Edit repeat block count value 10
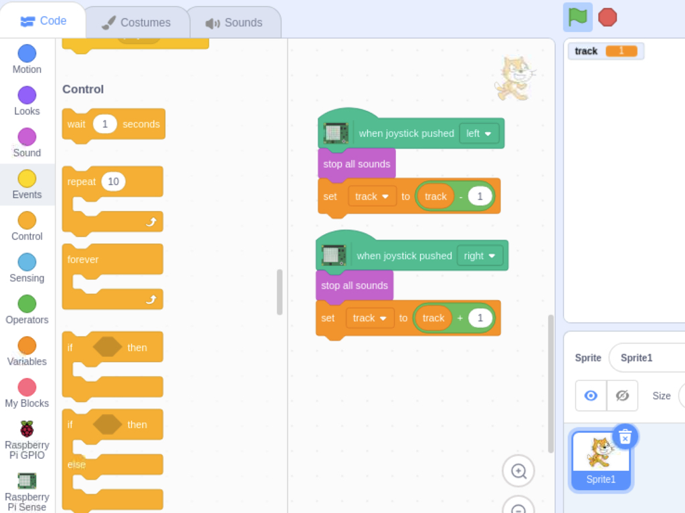 coord(113,182)
